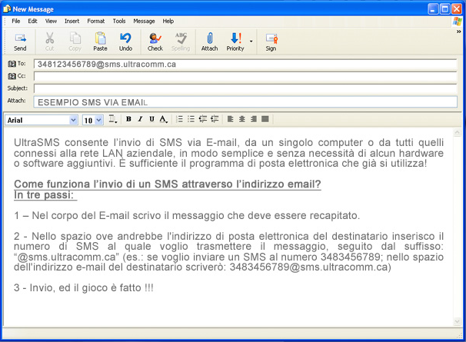Digitally sign the message with Sign
The height and width of the screenshot is (342, 466).
pos(271,42)
